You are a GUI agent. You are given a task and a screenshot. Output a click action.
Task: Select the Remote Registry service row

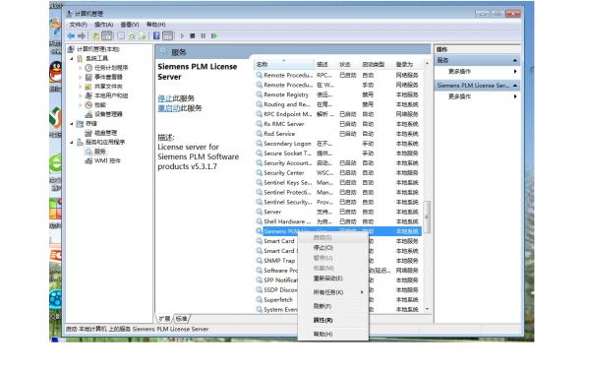[338, 94]
